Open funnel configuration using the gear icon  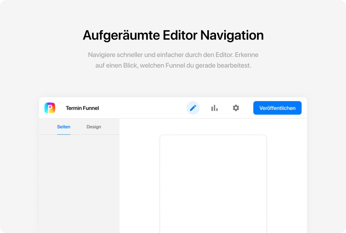(236, 108)
